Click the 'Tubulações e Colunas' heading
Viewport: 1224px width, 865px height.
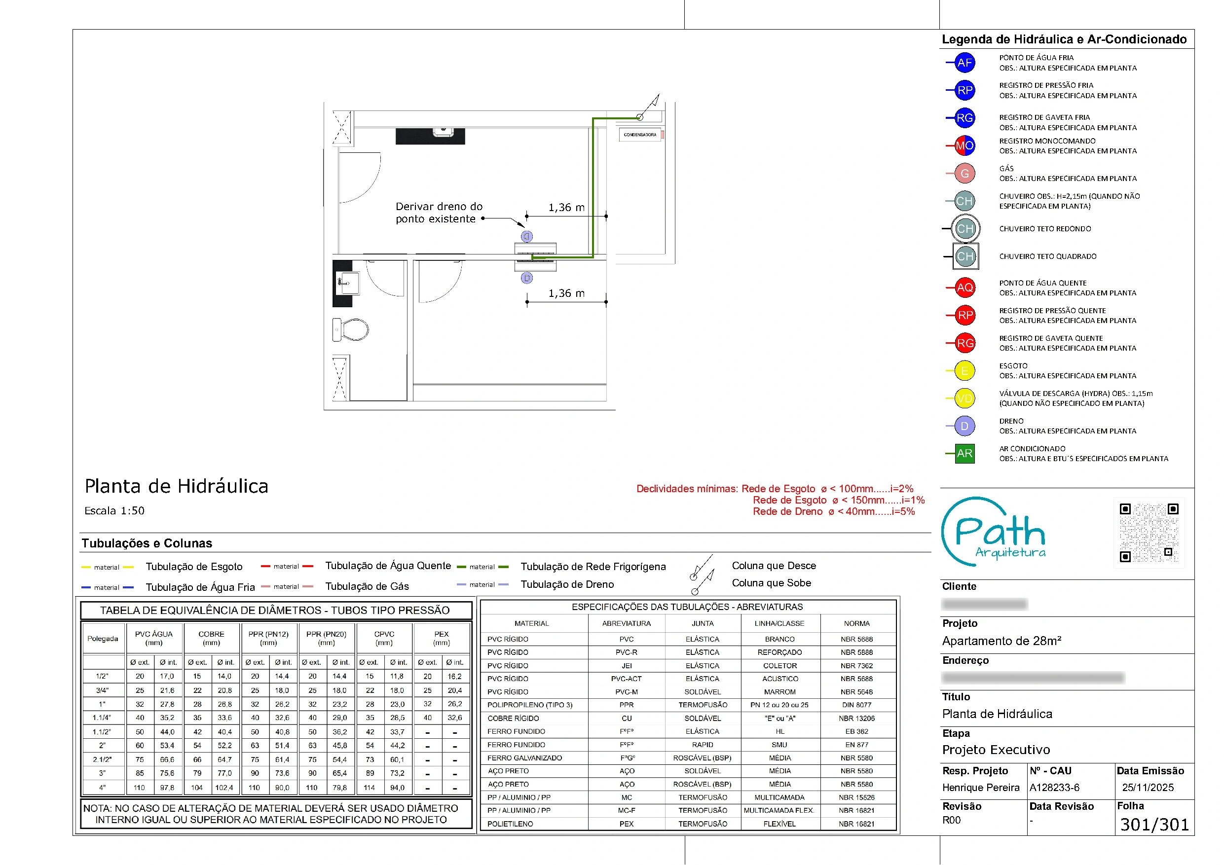pos(147,543)
